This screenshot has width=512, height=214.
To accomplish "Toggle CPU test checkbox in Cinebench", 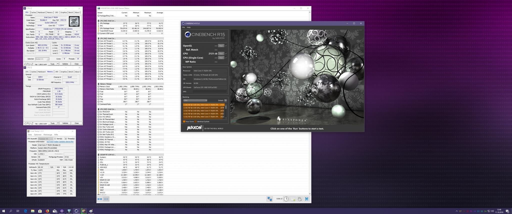I will [x=226, y=53].
